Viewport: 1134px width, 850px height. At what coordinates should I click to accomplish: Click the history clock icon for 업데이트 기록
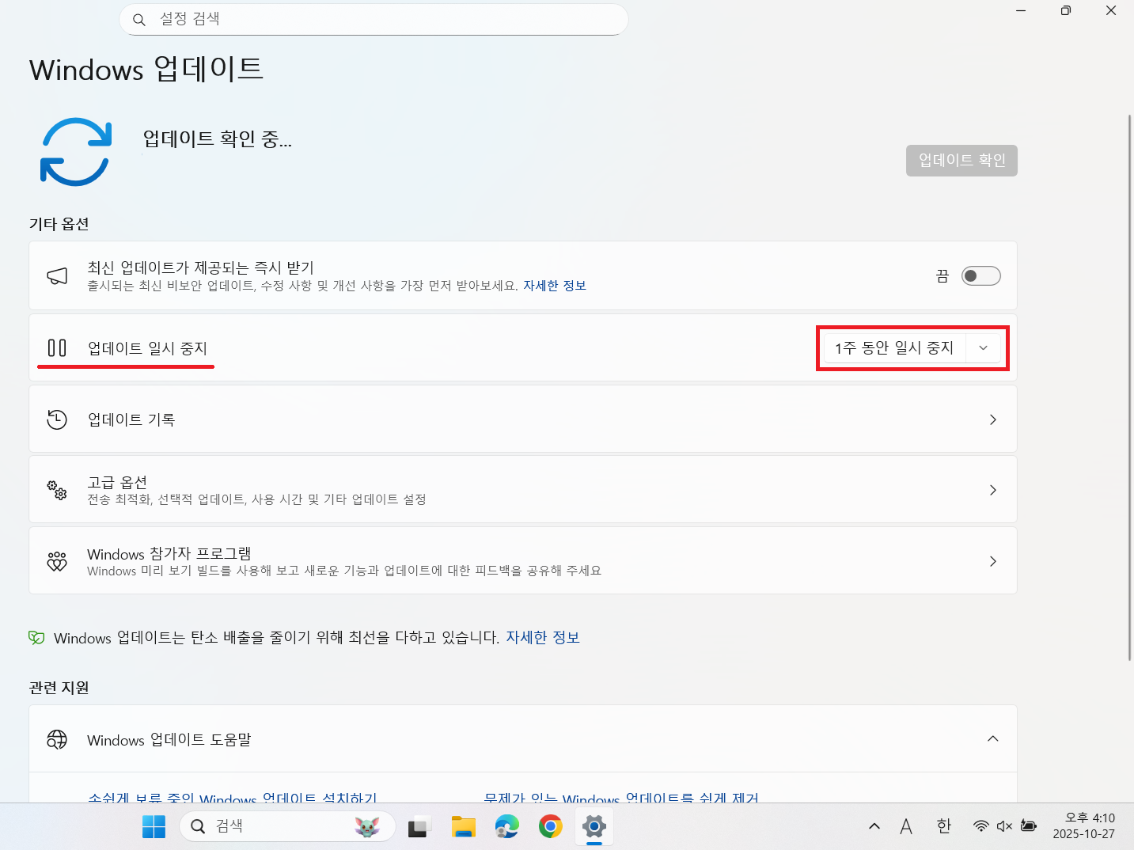click(x=57, y=419)
